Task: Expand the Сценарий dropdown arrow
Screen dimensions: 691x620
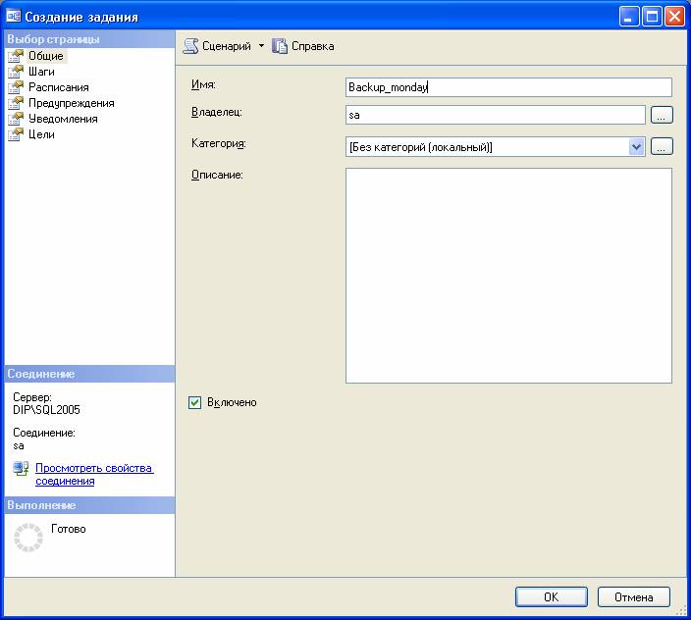Action: click(261, 46)
